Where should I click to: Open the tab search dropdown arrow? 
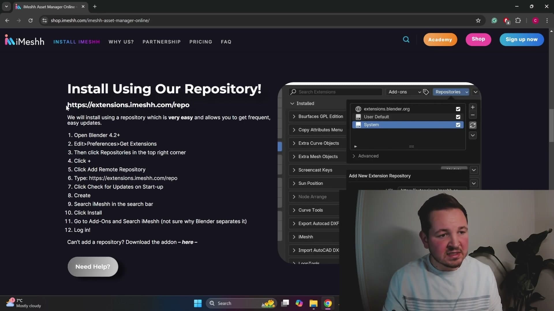click(6, 7)
